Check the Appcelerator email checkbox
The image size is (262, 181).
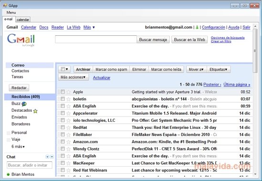point(63,113)
